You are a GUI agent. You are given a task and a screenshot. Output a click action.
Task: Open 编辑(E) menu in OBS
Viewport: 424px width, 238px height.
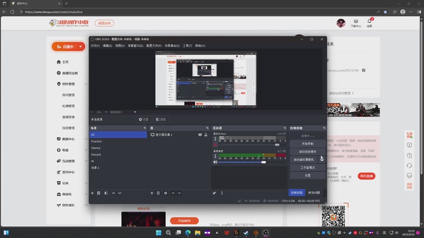pos(108,45)
